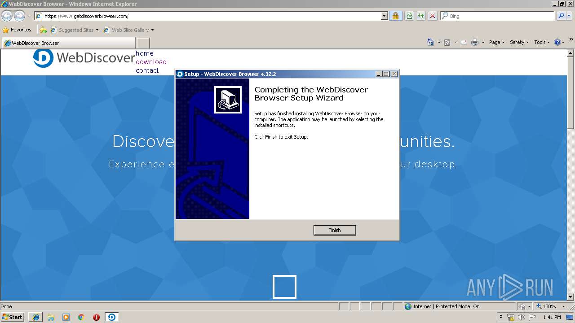Click the white square button on webpage
The height and width of the screenshot is (323, 575).
tap(284, 287)
